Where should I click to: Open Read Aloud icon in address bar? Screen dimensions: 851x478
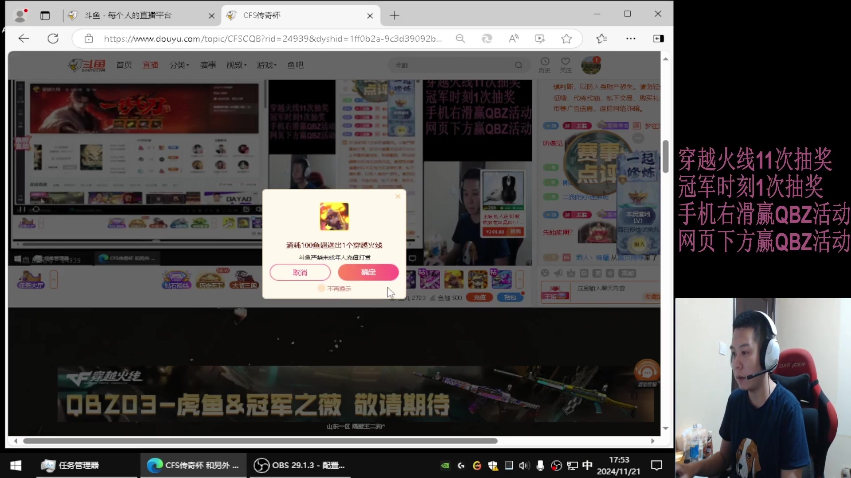click(x=513, y=39)
